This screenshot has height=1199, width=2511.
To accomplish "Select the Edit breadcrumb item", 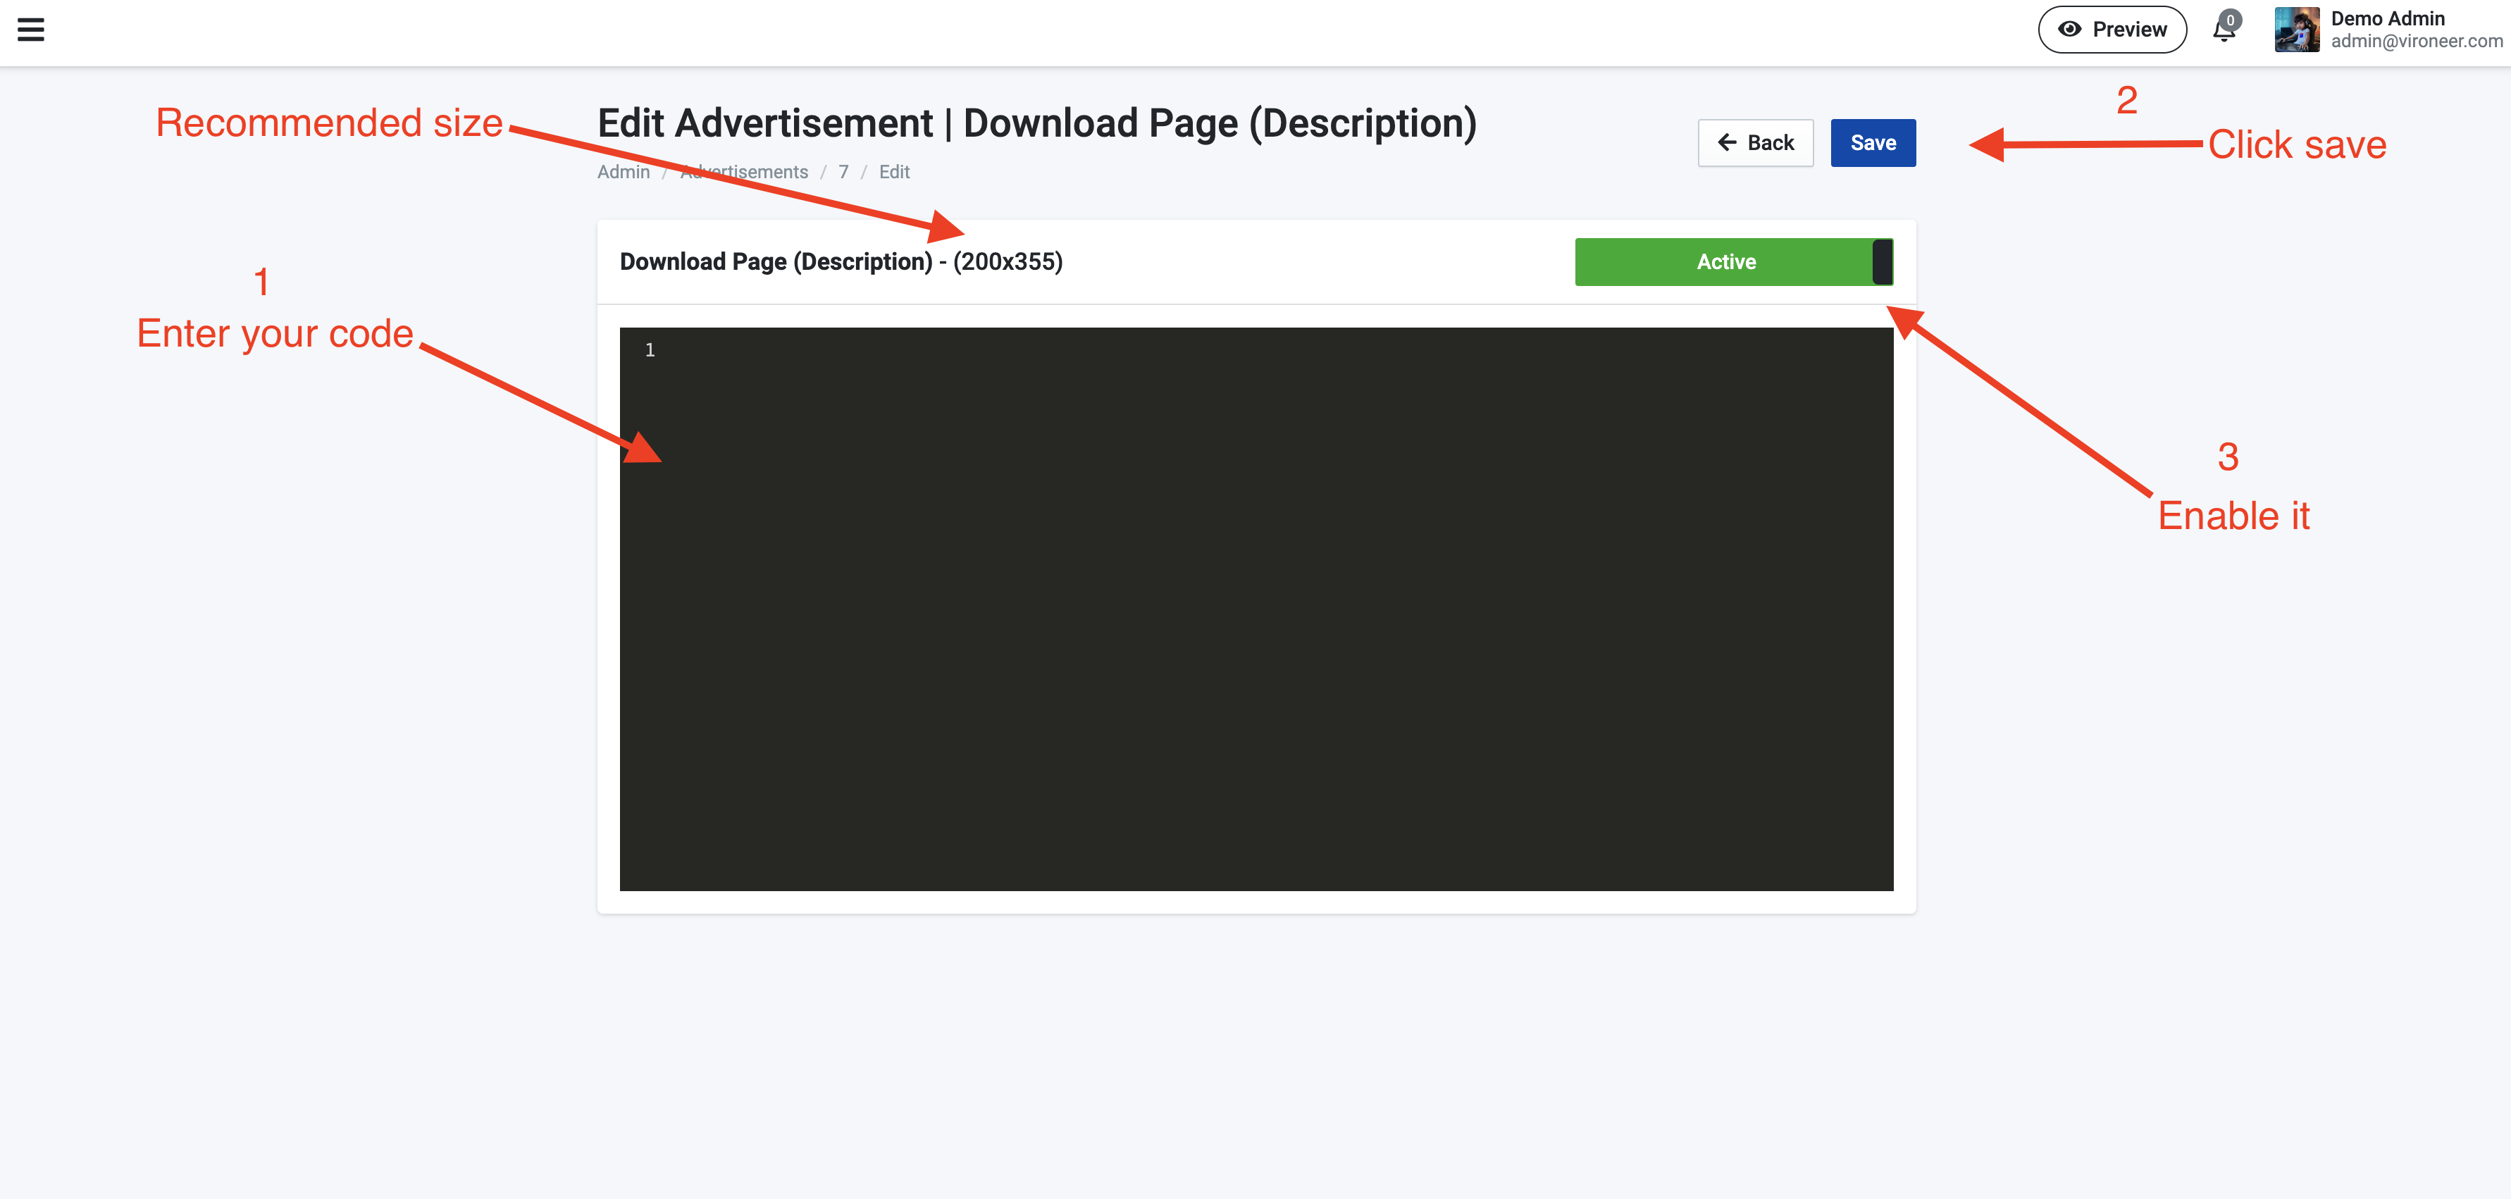I will pyautogui.click(x=894, y=172).
